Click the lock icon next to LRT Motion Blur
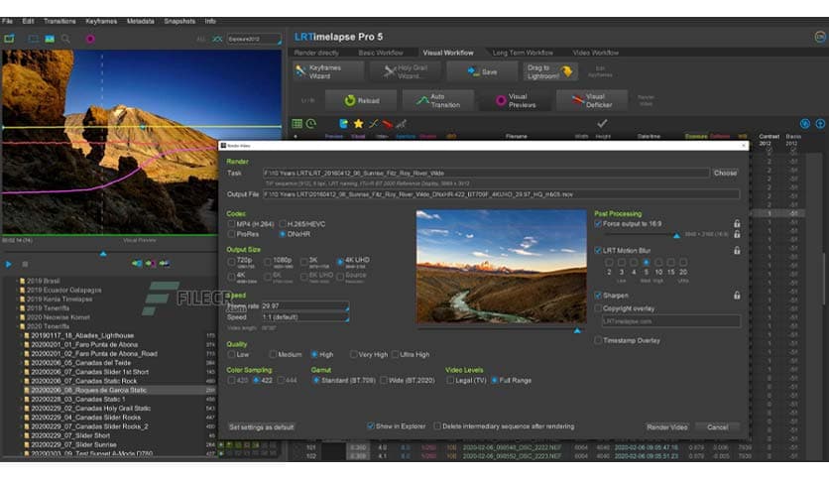The height and width of the screenshot is (480, 829). (x=737, y=251)
